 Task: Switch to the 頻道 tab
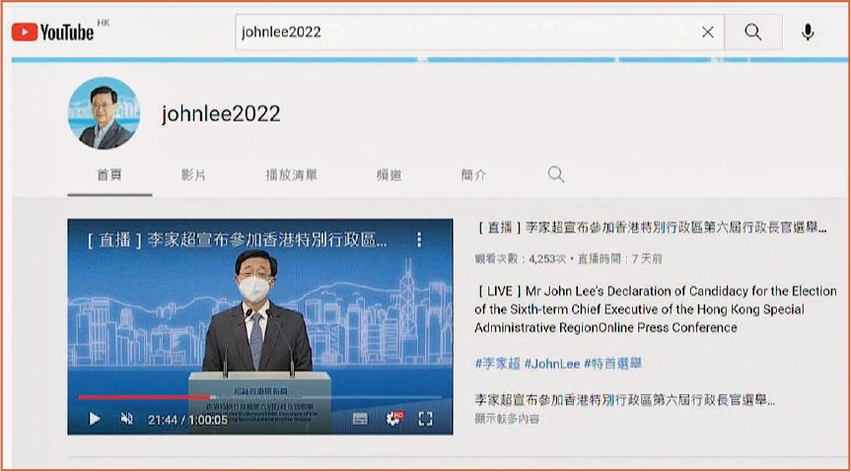pos(390,174)
